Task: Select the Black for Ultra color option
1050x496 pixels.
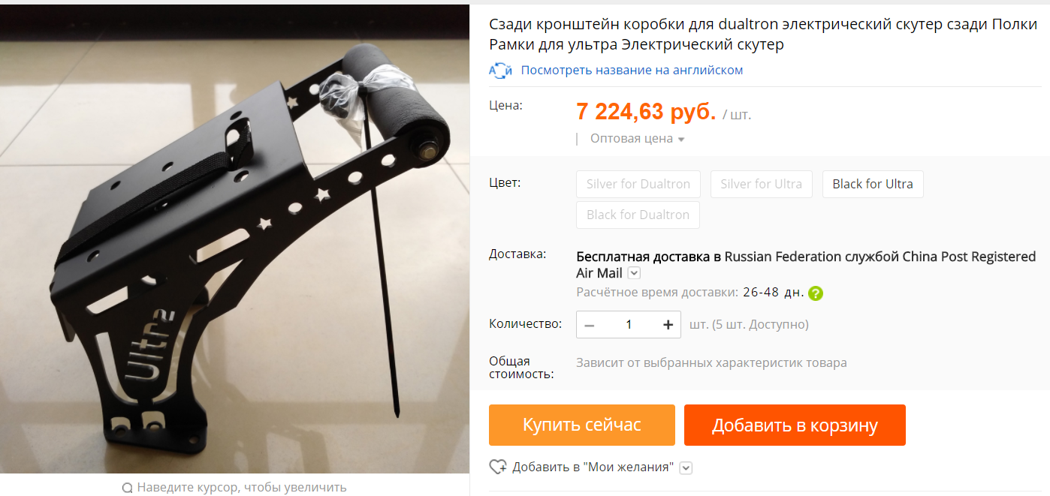Action: coord(873,184)
